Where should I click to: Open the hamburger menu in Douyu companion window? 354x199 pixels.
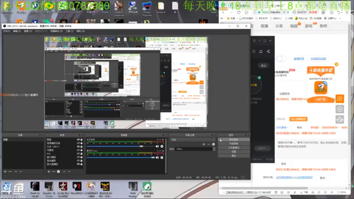point(254,41)
